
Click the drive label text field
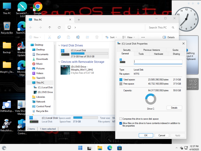158,62
